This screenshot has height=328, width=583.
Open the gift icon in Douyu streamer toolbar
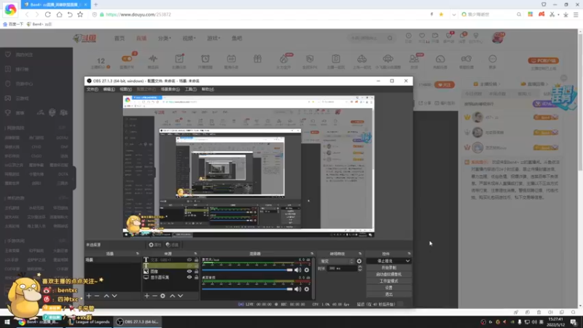258,59
